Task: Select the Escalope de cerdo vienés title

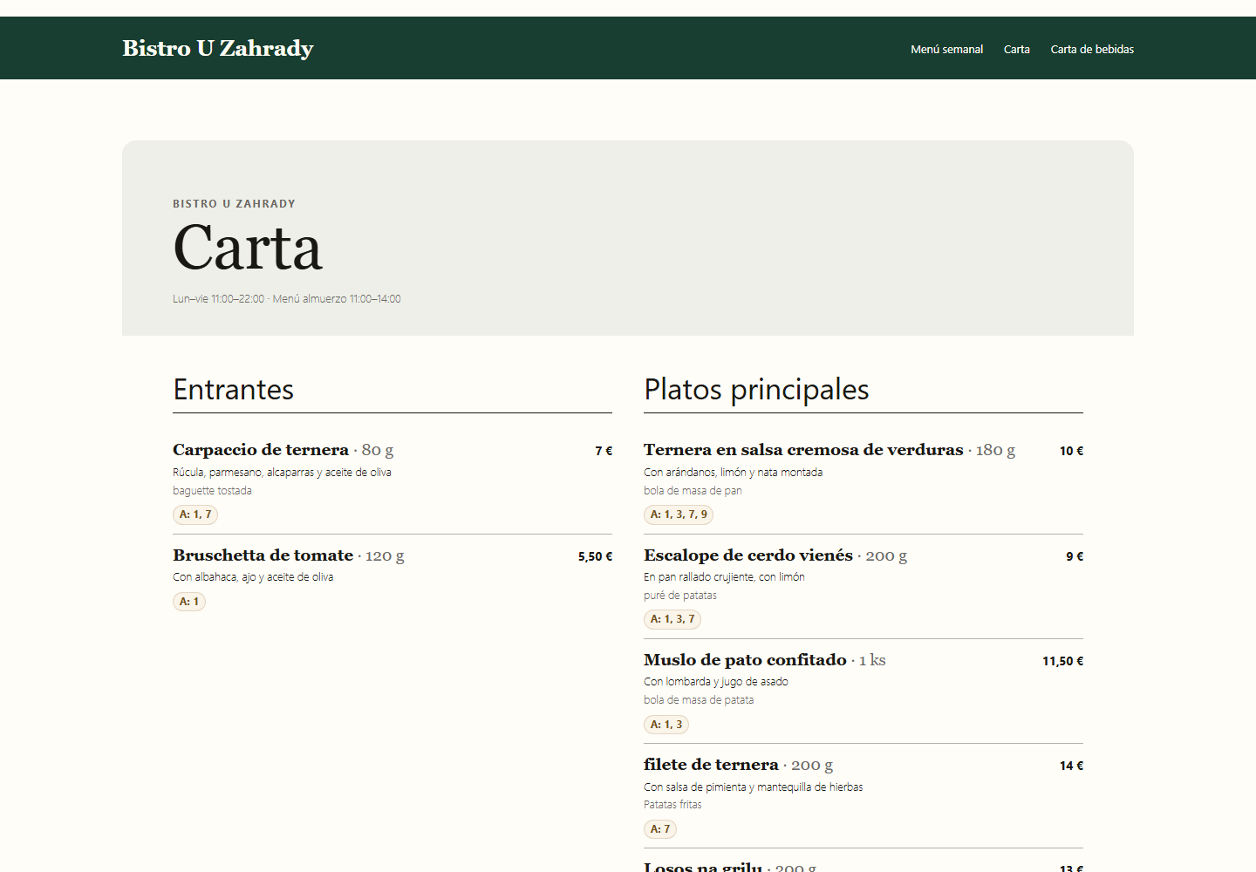Action: click(x=748, y=555)
